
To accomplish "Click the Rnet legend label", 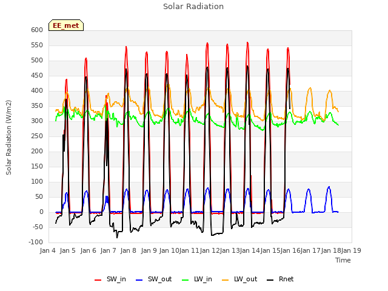I will [x=286, y=279].
